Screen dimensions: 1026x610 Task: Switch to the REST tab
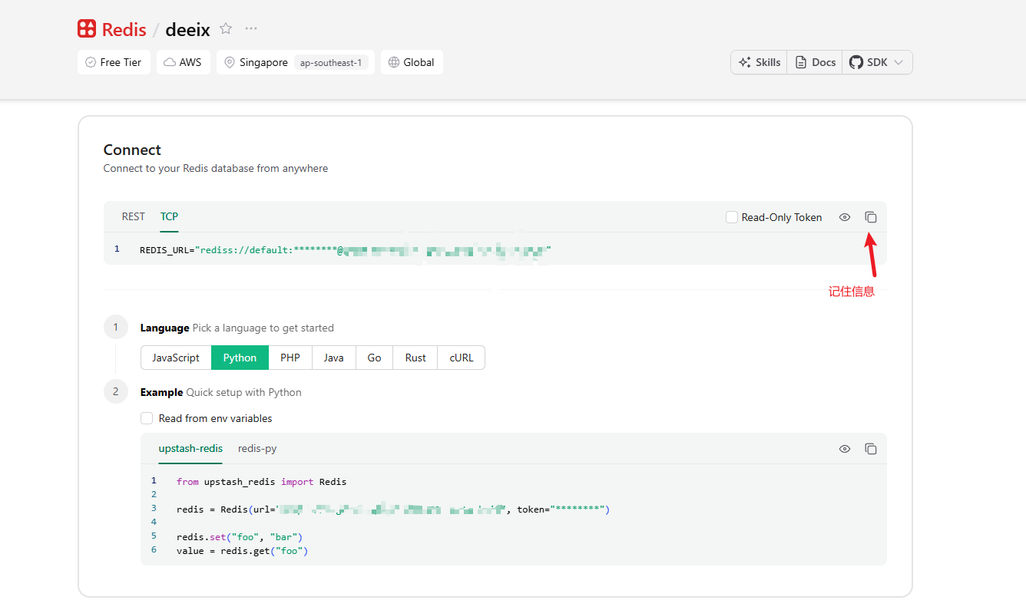click(134, 216)
